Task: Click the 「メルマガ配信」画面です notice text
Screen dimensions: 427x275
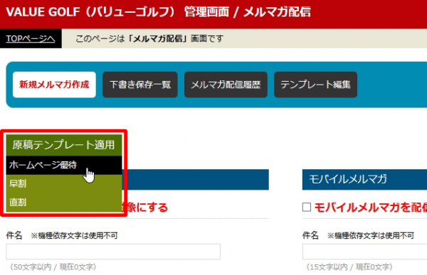Action: click(x=149, y=38)
